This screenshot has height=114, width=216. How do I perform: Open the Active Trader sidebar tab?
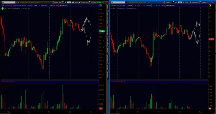108,31
